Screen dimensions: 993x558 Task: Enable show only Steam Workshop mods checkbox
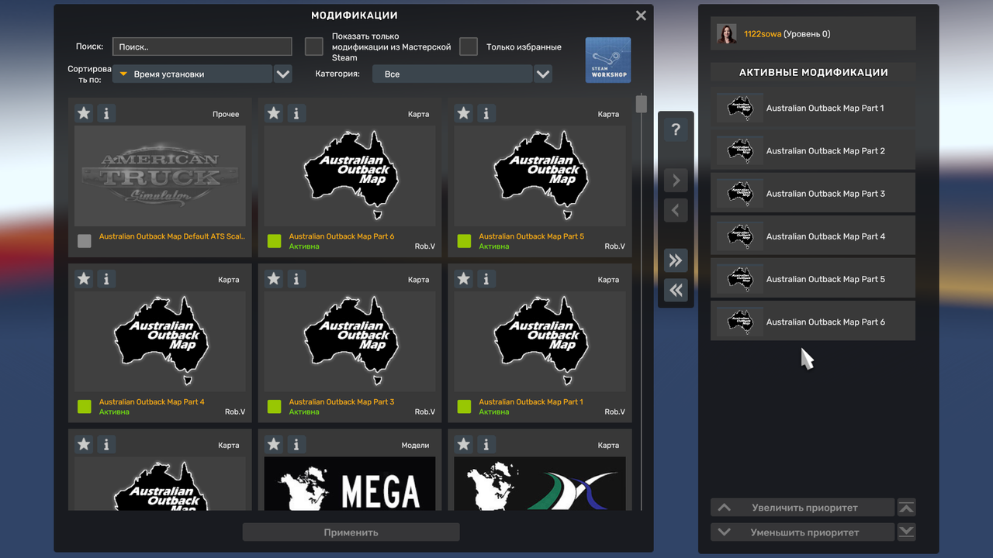coord(313,46)
